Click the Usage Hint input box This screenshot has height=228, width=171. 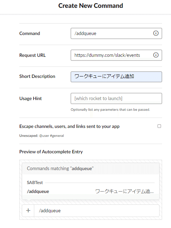coord(116,98)
